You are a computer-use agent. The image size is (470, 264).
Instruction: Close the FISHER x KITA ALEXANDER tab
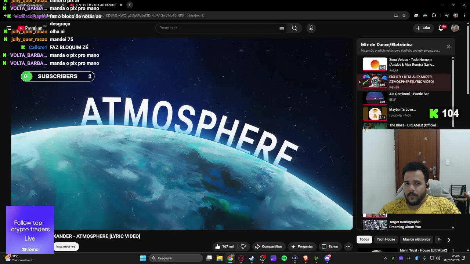point(121,5)
